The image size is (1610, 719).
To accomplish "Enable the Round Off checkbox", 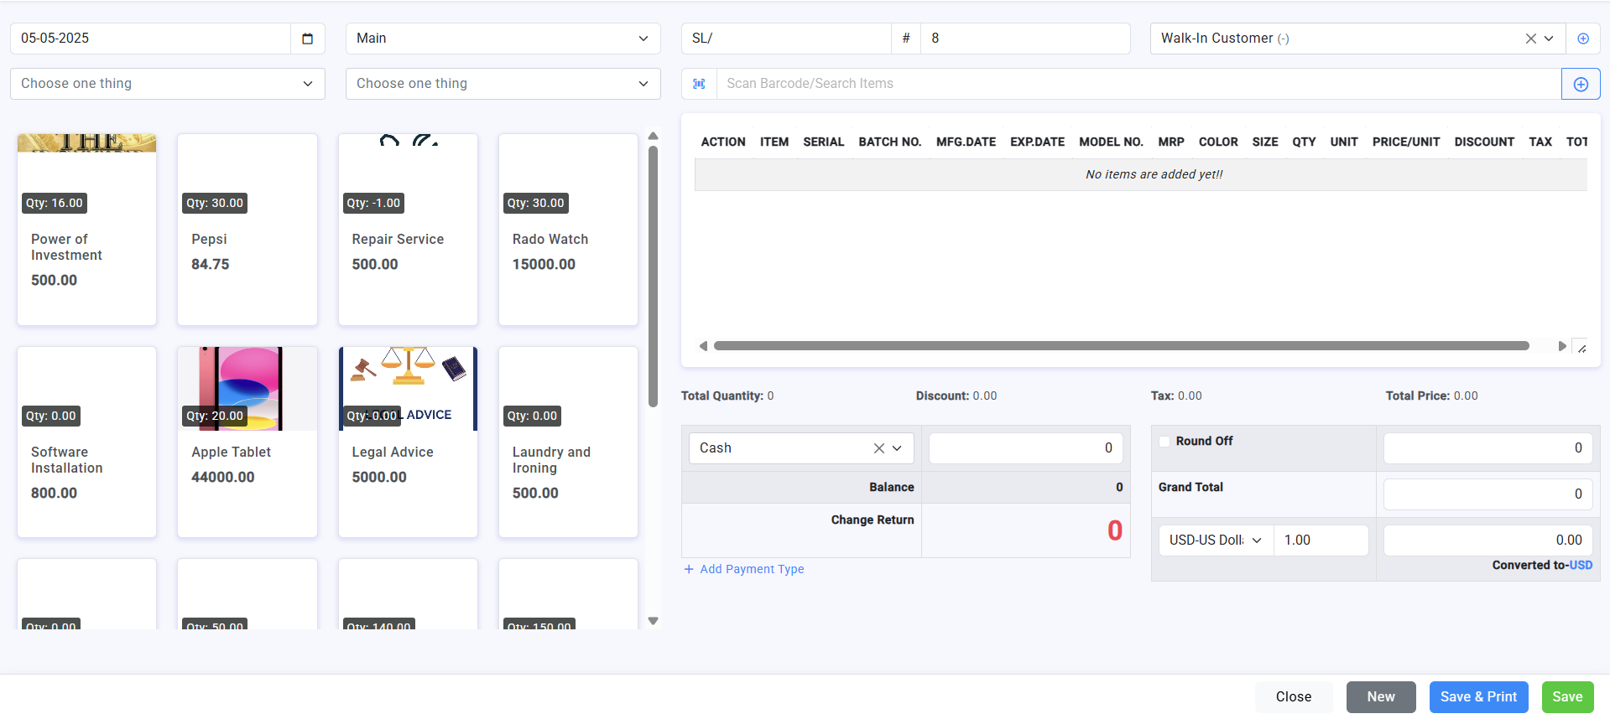I will [1165, 442].
